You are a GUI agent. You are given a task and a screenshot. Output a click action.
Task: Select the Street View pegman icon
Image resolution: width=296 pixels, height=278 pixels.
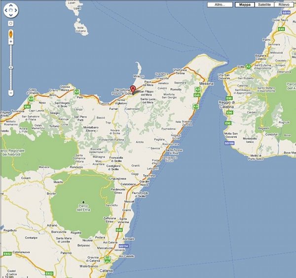[x=11, y=34]
